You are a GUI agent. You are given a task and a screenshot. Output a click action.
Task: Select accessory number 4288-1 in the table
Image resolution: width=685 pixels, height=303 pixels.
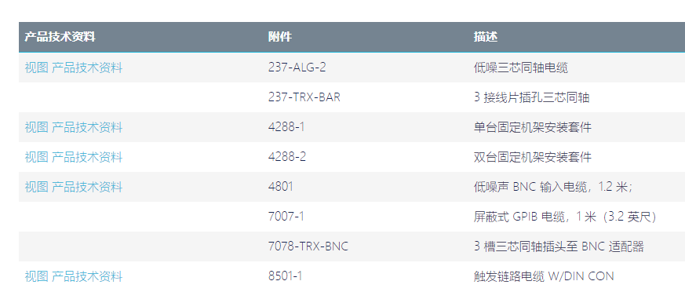(x=286, y=127)
